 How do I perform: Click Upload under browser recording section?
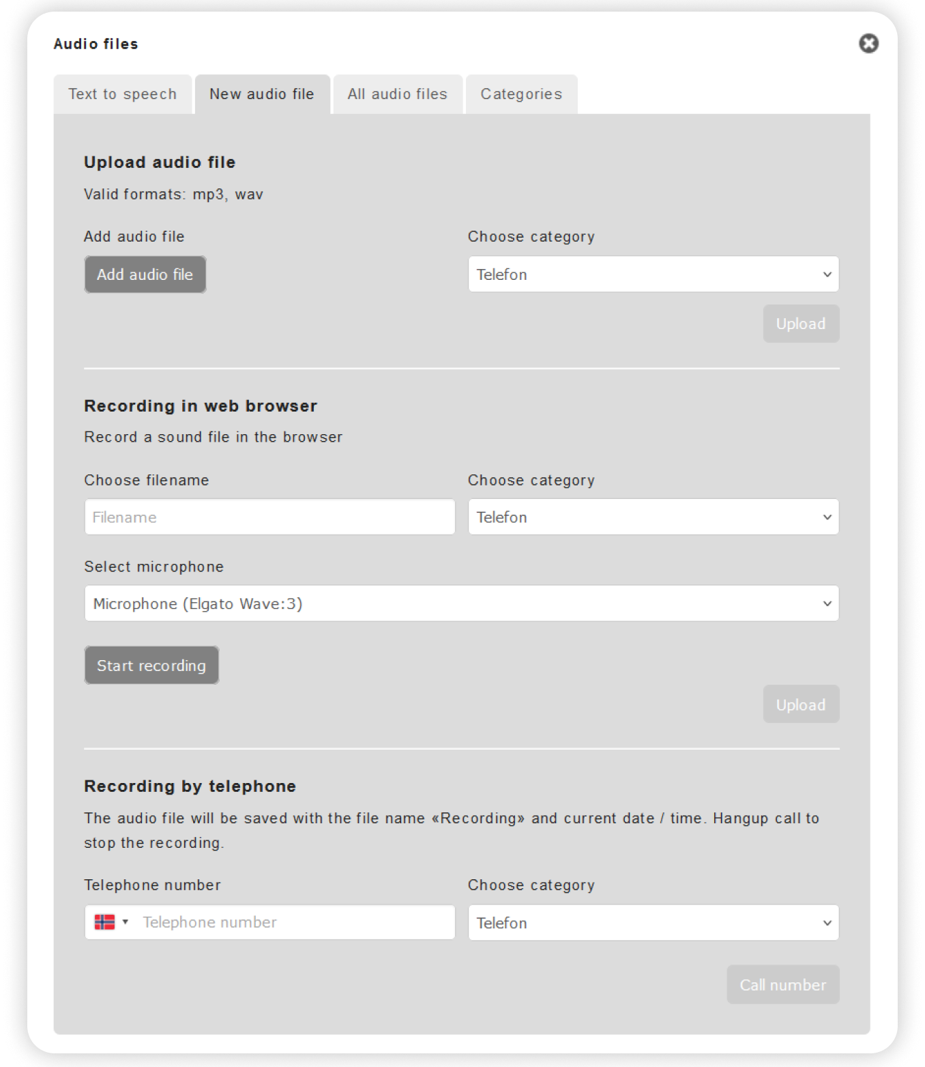(x=801, y=705)
